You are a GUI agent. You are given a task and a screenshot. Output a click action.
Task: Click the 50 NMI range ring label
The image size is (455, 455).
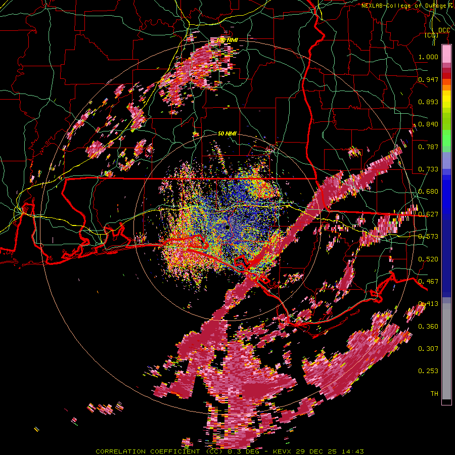coord(227,133)
